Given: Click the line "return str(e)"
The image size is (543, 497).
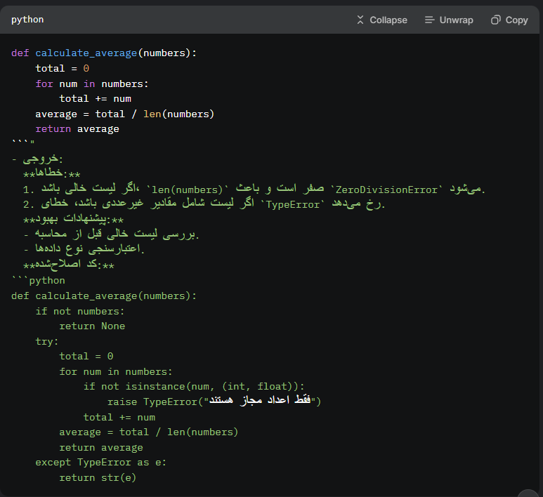Looking at the screenshot, I should [98, 477].
